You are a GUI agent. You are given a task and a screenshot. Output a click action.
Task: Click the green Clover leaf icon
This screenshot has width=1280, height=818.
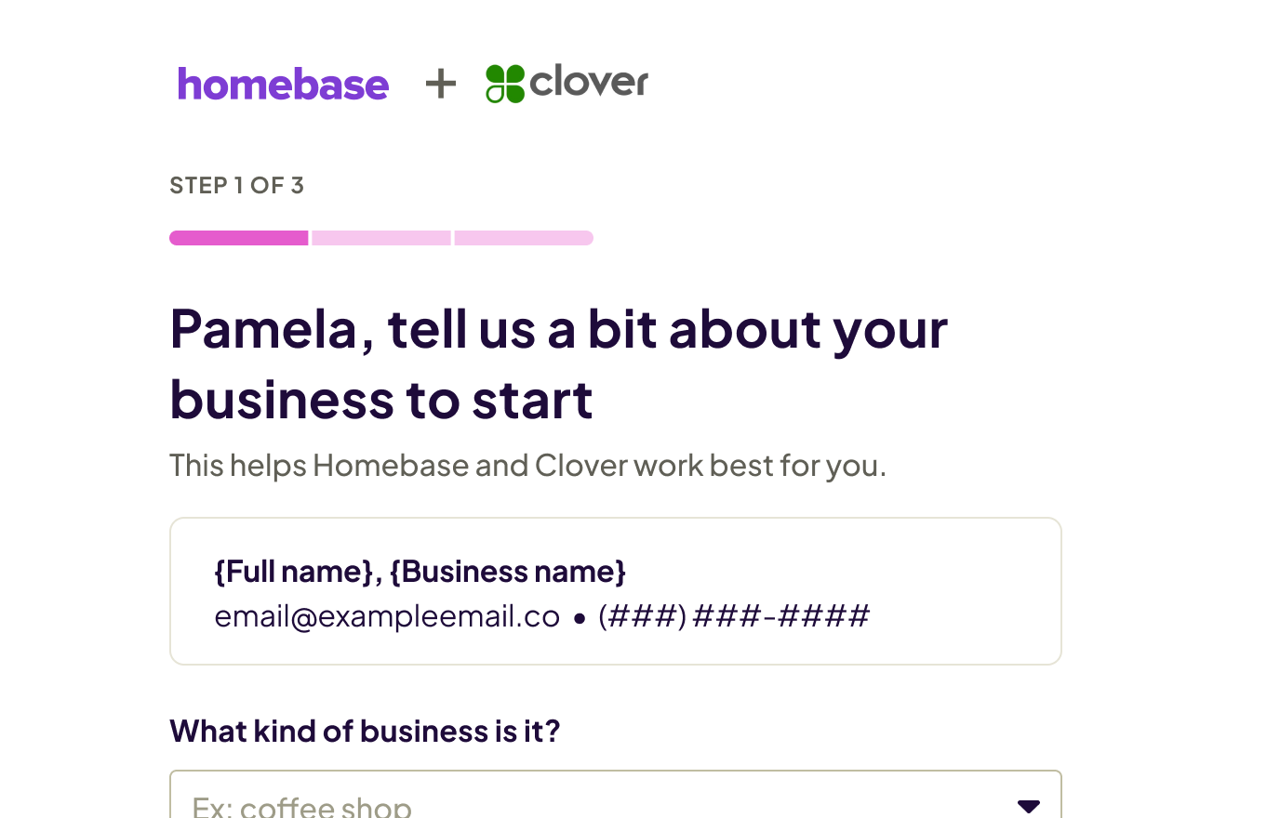click(x=505, y=84)
